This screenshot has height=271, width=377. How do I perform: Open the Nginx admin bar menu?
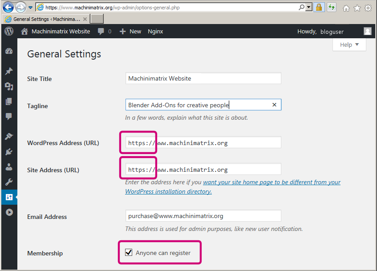pyautogui.click(x=155, y=32)
